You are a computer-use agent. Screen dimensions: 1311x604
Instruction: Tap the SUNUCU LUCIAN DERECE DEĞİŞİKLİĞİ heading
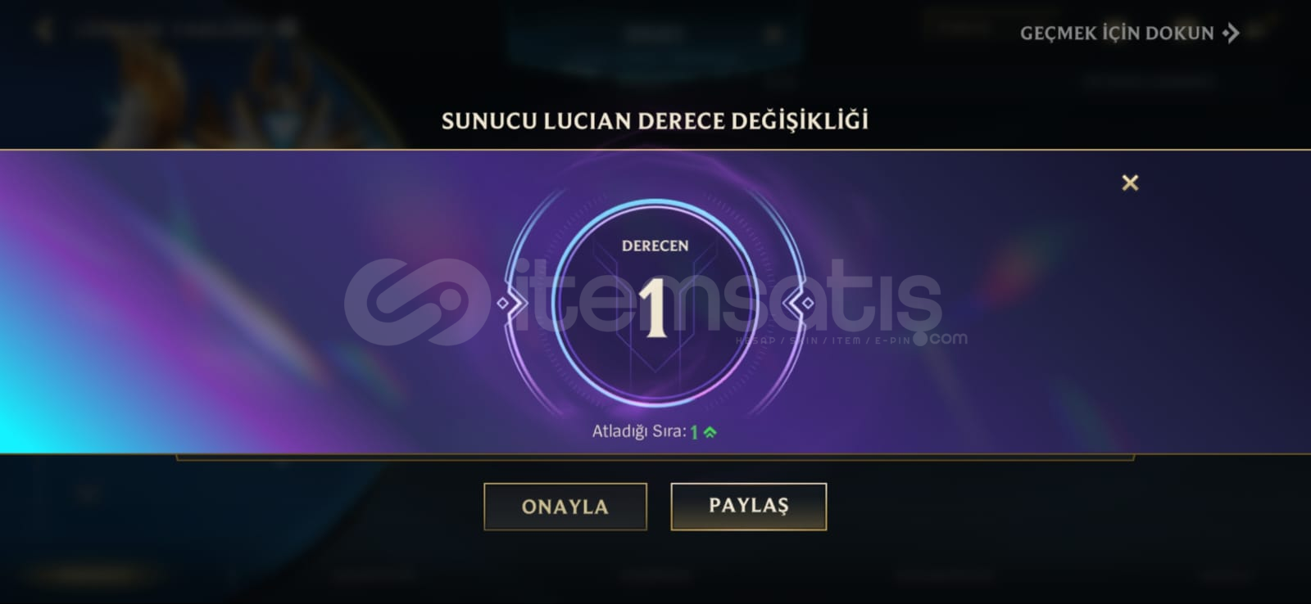[655, 121]
